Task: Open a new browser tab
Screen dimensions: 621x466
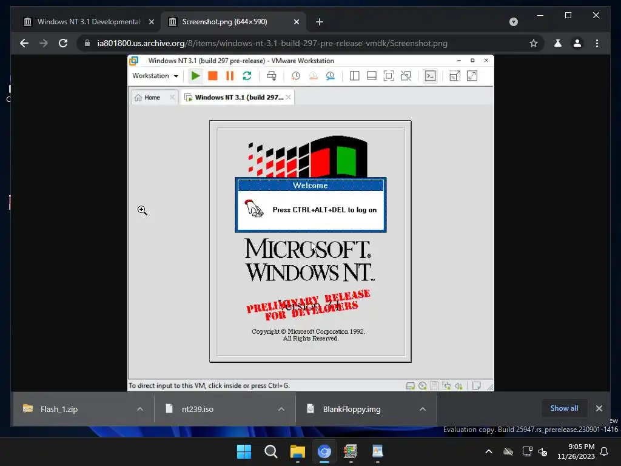Action: pos(320,22)
